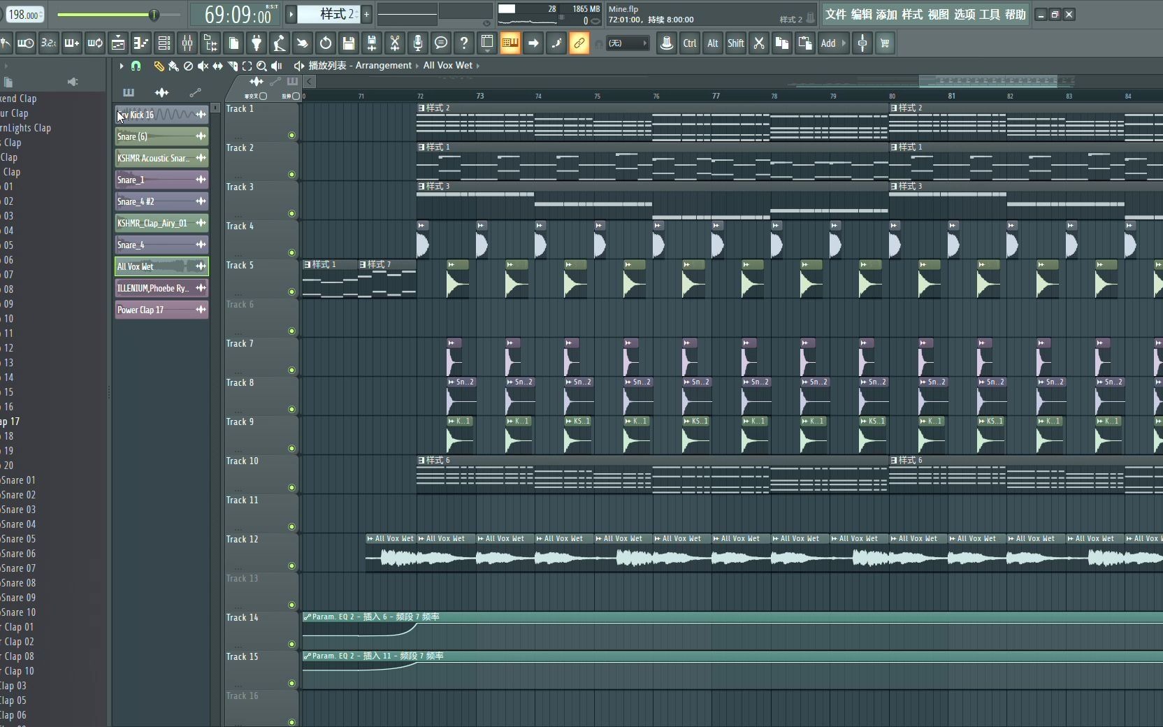This screenshot has width=1163, height=727.
Task: Open the (无) selector dropdown
Action: tap(627, 43)
